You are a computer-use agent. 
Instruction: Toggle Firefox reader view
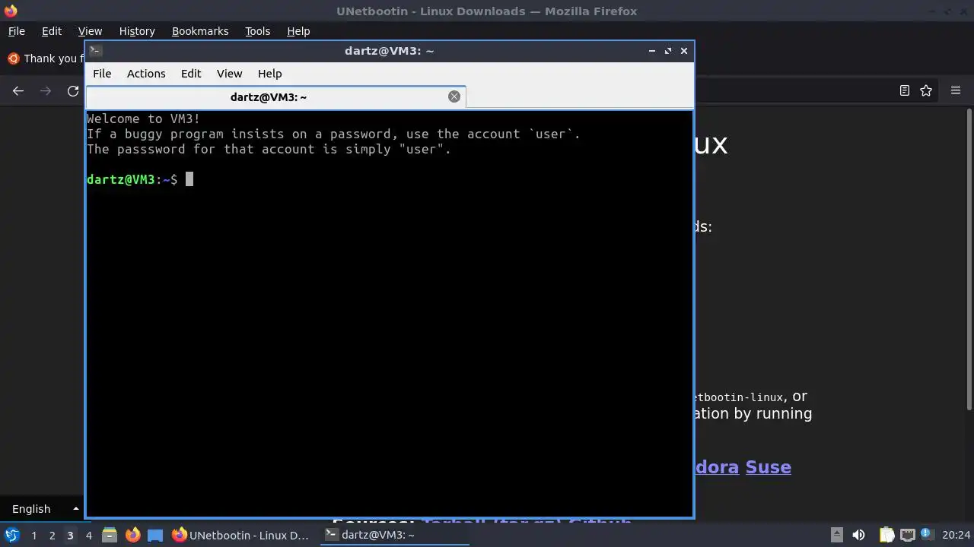(905, 90)
